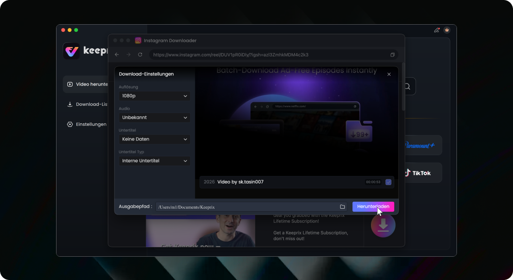The width and height of the screenshot is (513, 280).
Task: Click the search magnifier icon
Action: (408, 86)
